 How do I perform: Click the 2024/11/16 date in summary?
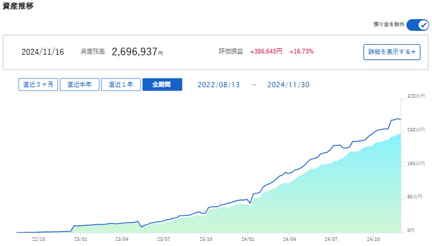(x=42, y=52)
